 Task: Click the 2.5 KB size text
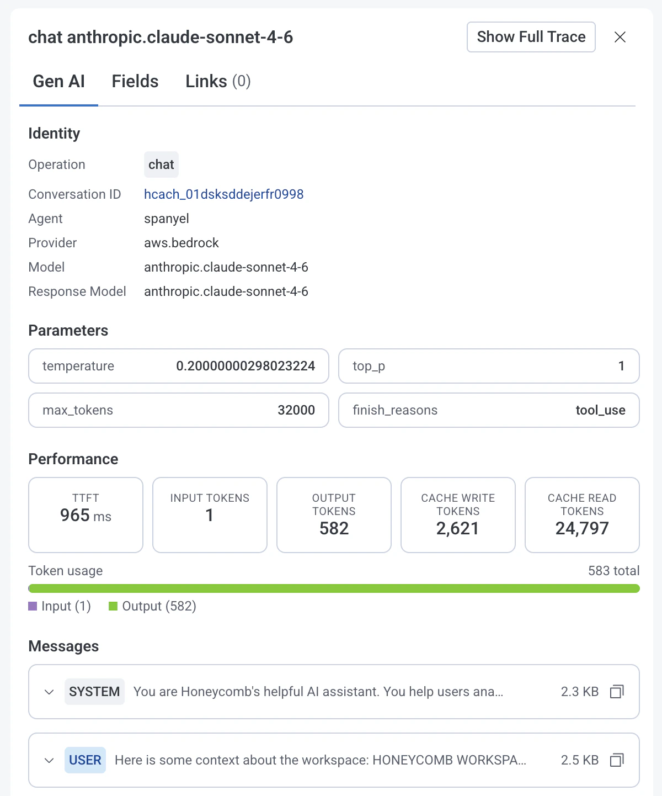tap(579, 760)
